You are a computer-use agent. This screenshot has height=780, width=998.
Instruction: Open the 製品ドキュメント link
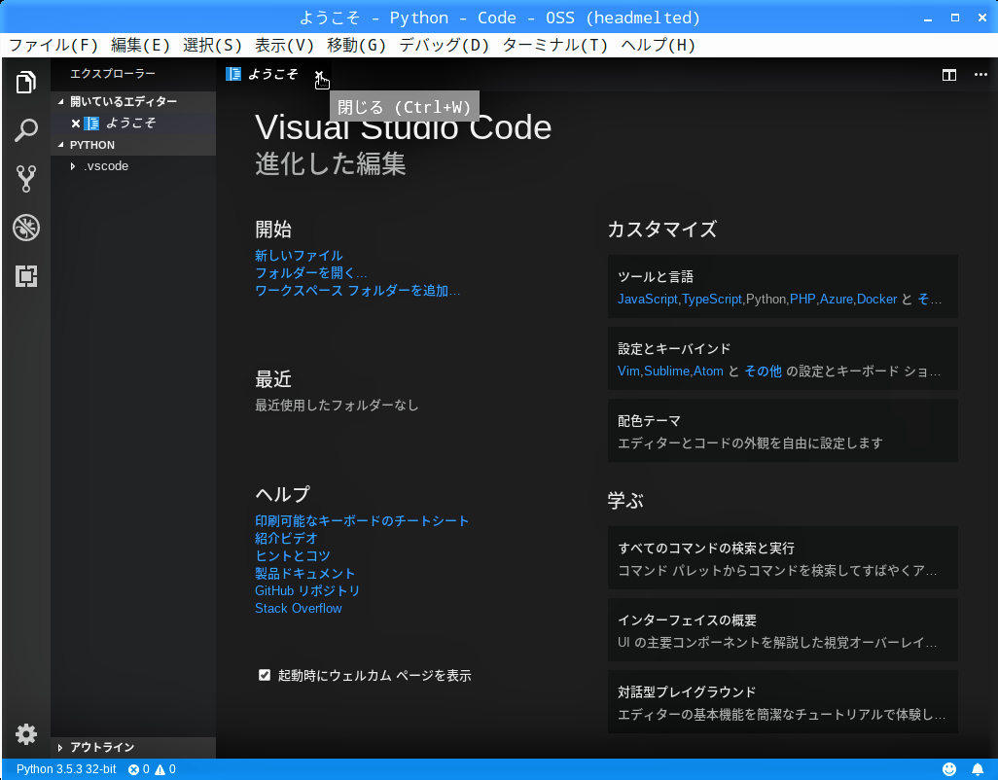[304, 573]
